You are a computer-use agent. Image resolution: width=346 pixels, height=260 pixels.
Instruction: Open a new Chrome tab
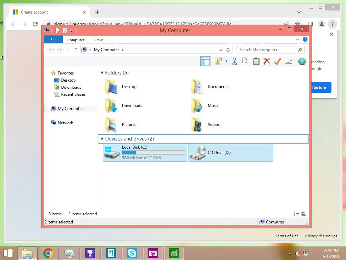[x=97, y=12]
